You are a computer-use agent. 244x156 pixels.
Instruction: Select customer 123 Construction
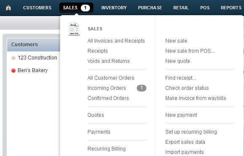click(x=37, y=58)
